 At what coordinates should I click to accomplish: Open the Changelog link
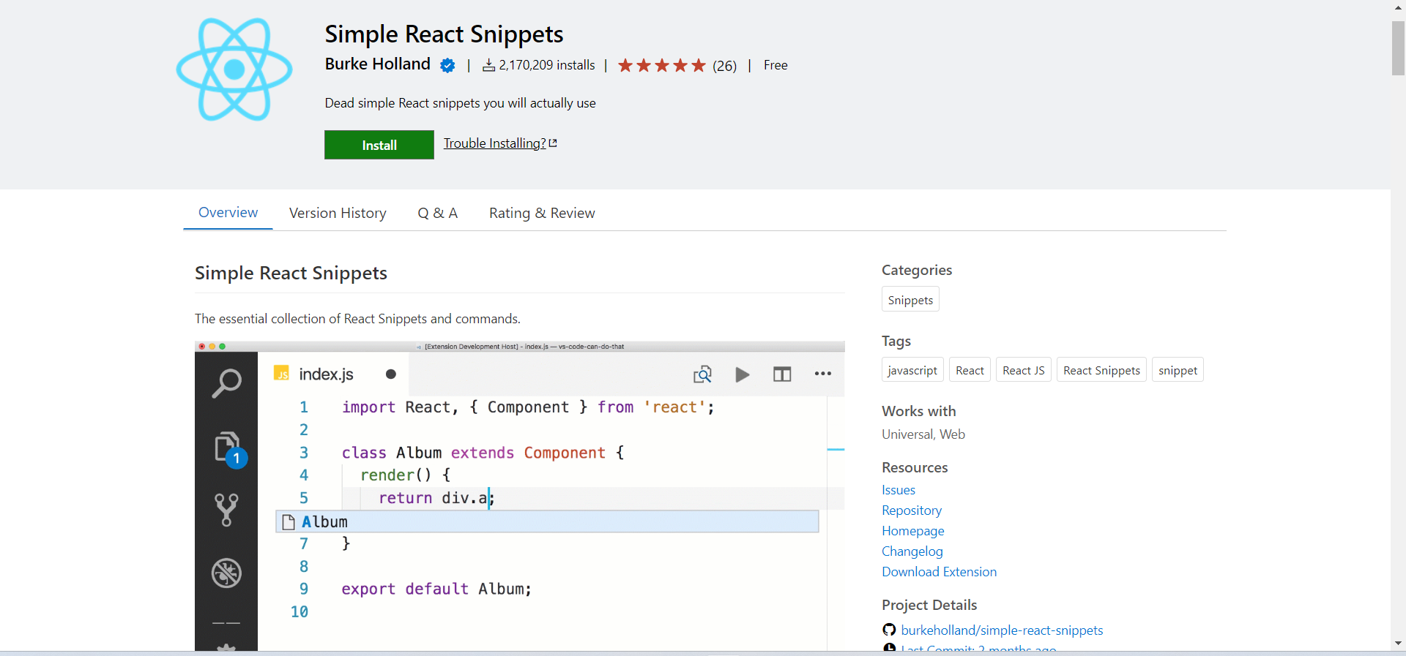[x=912, y=551]
